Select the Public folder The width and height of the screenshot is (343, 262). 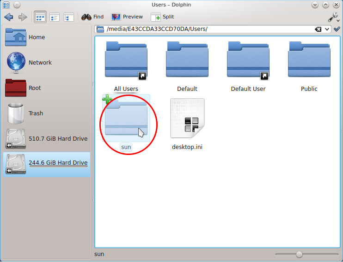pos(309,60)
